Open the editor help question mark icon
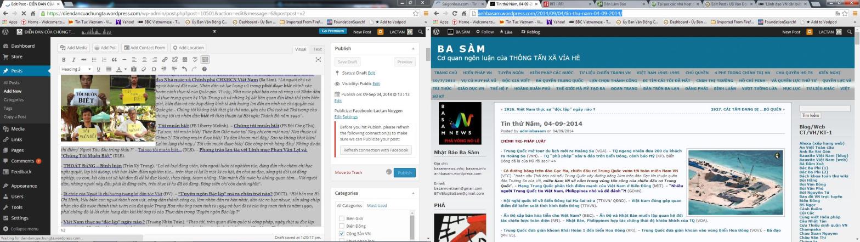The width and height of the screenshot is (860, 242). pos(204,69)
